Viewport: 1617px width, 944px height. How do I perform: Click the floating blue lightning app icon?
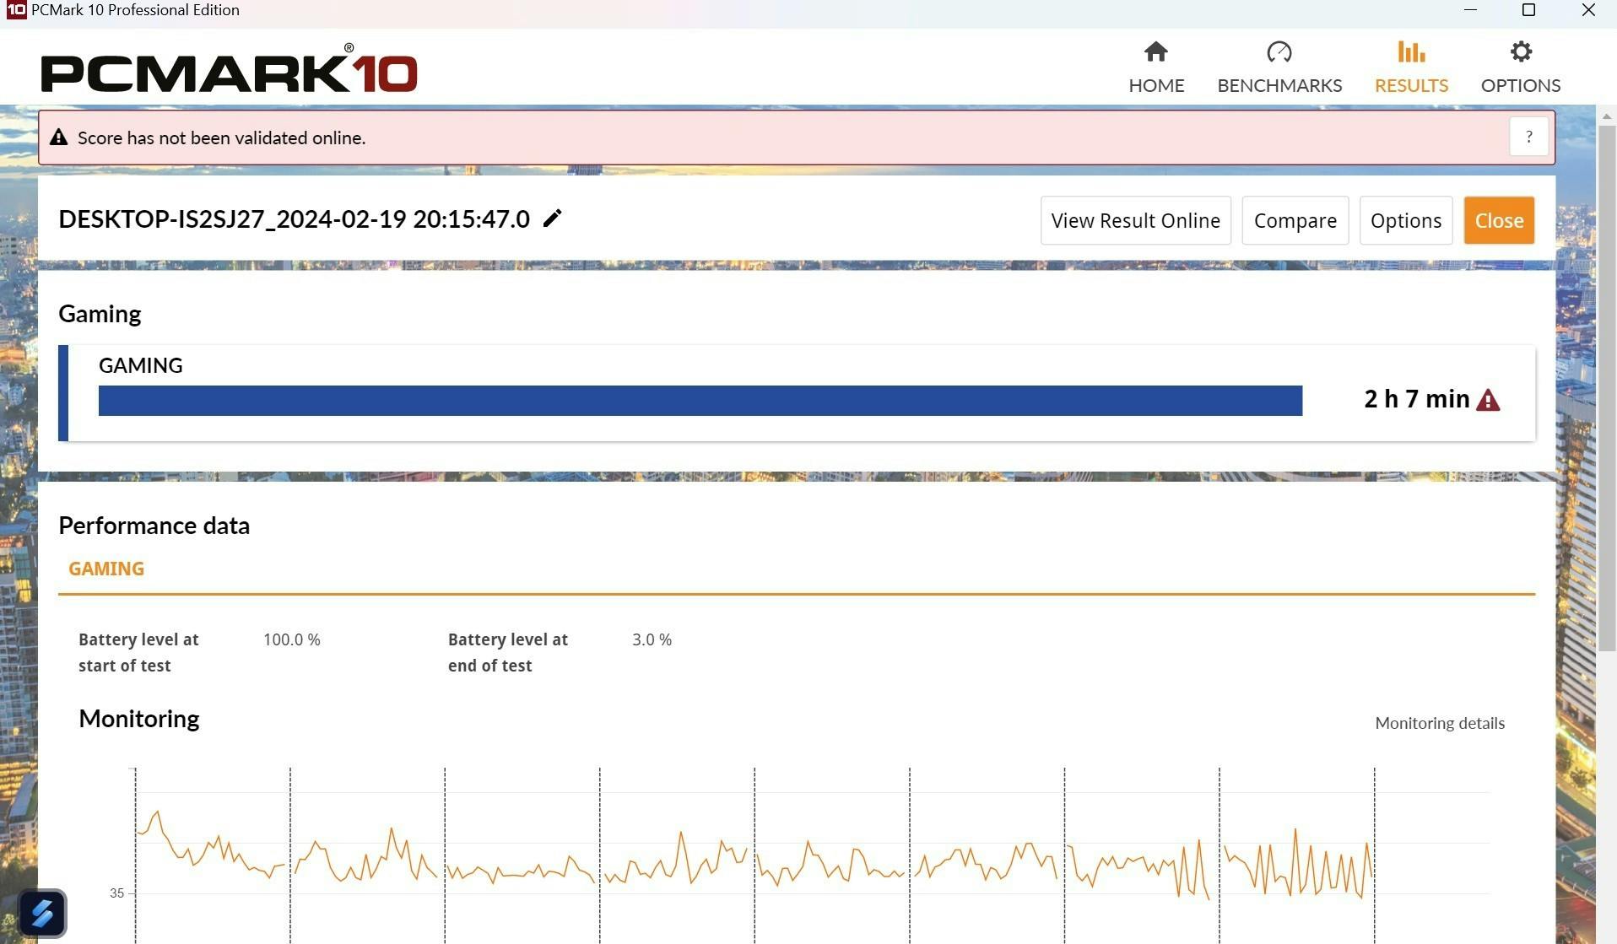[x=42, y=913]
